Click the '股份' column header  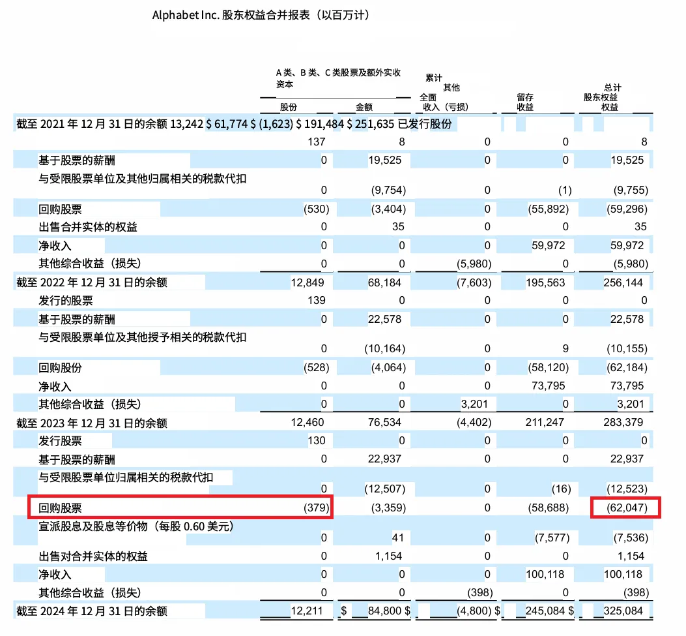click(x=289, y=108)
